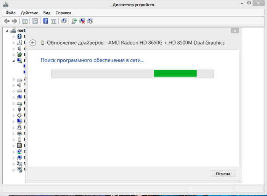The height and width of the screenshot is (196, 267).
Task: Toggle the action pane toolbar icon
Action: [x=53, y=21]
